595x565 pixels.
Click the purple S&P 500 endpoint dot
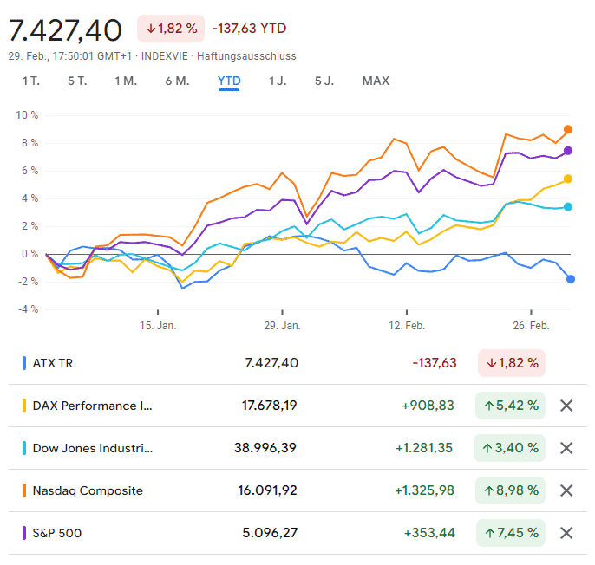point(567,151)
